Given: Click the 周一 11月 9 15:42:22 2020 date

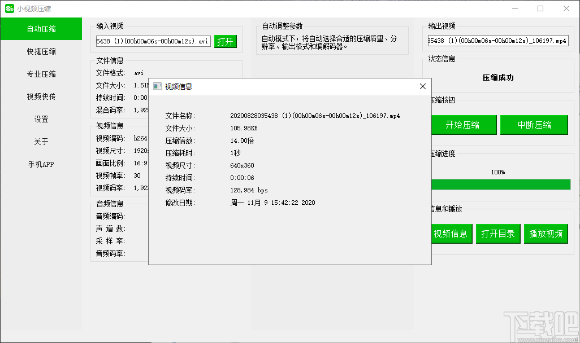Looking at the screenshot, I should [272, 203].
